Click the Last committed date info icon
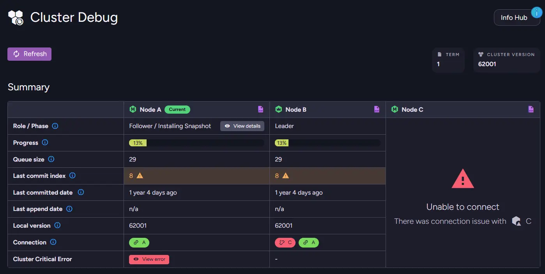Image resolution: width=545 pixels, height=274 pixels. click(x=81, y=192)
